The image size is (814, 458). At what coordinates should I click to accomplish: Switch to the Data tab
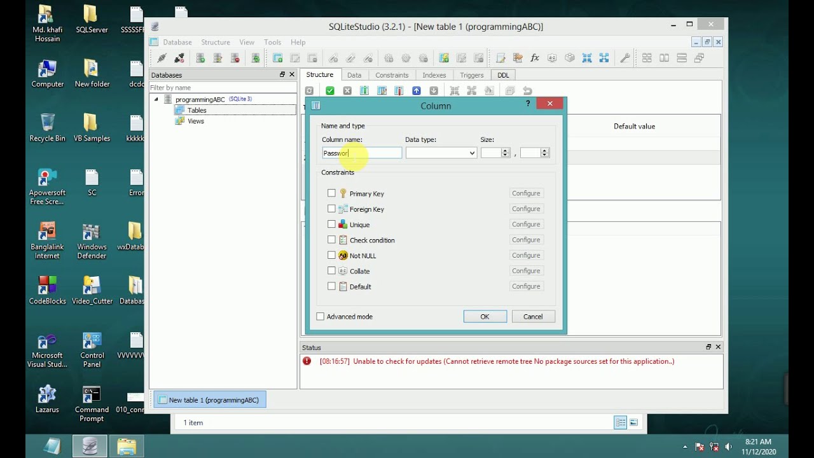tap(354, 75)
